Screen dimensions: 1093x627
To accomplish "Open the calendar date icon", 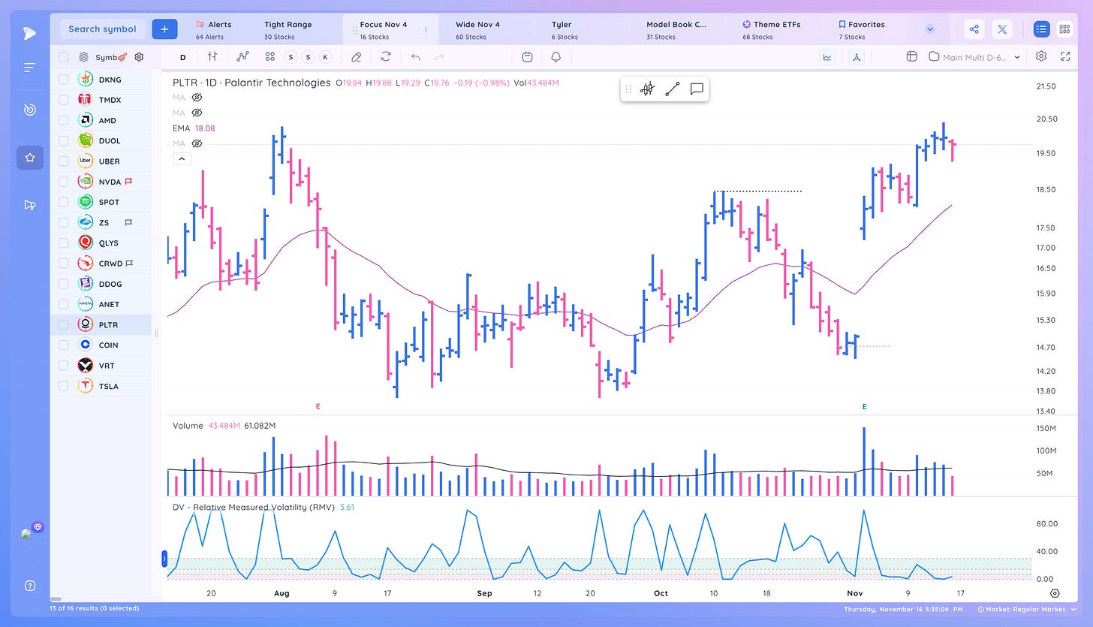I will [x=527, y=56].
